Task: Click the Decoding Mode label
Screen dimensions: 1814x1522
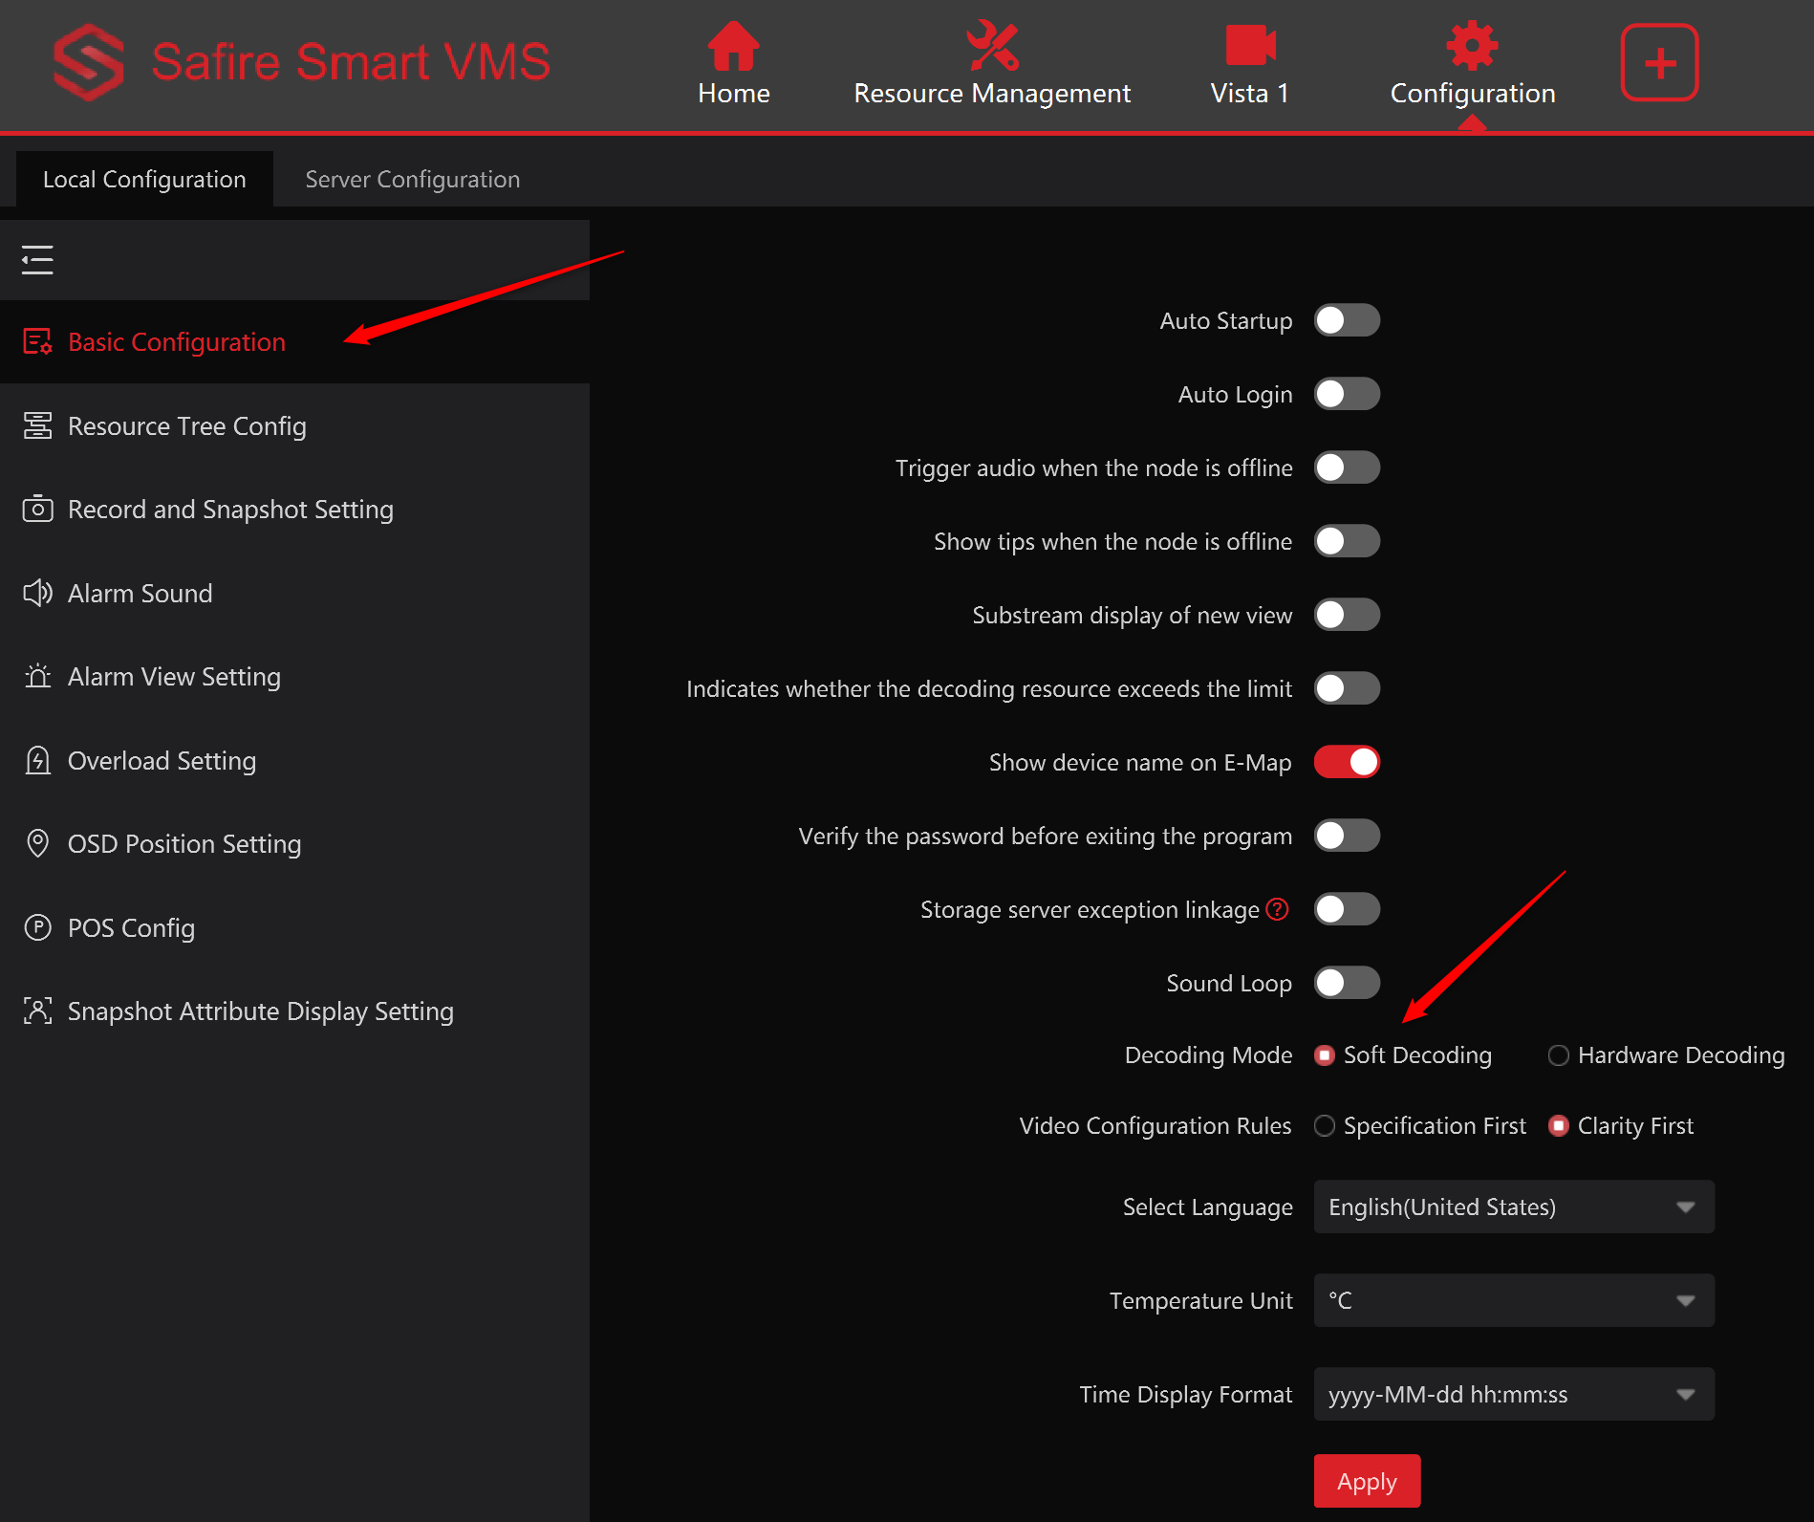Action: click(x=1208, y=1055)
